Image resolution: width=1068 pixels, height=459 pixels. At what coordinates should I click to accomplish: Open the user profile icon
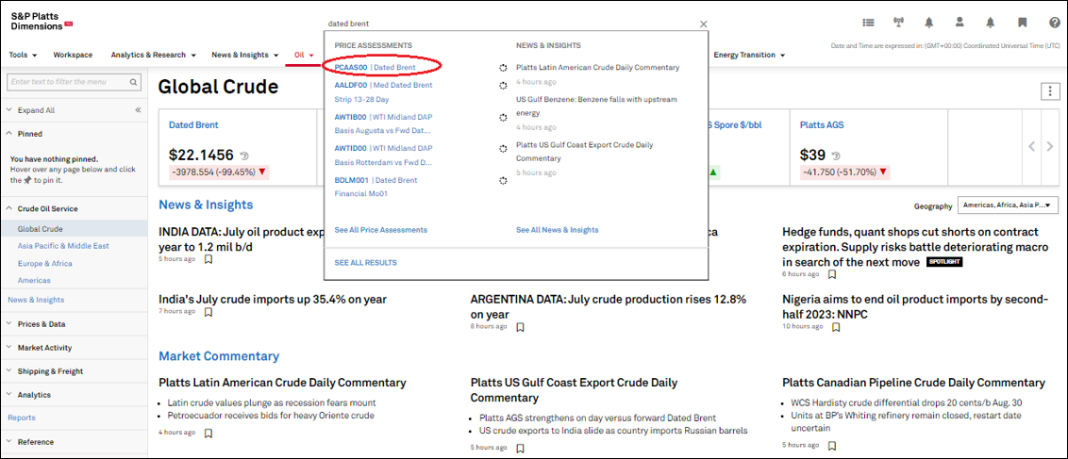960,23
